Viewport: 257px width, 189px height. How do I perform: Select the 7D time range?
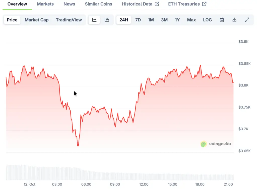138,20
